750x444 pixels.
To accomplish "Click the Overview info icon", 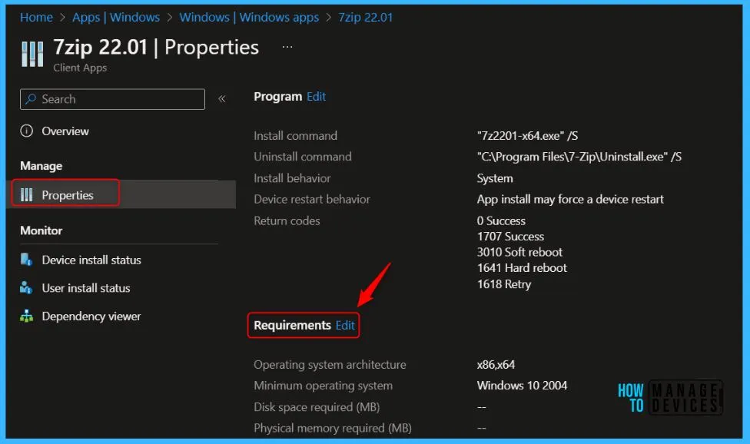I will click(27, 131).
